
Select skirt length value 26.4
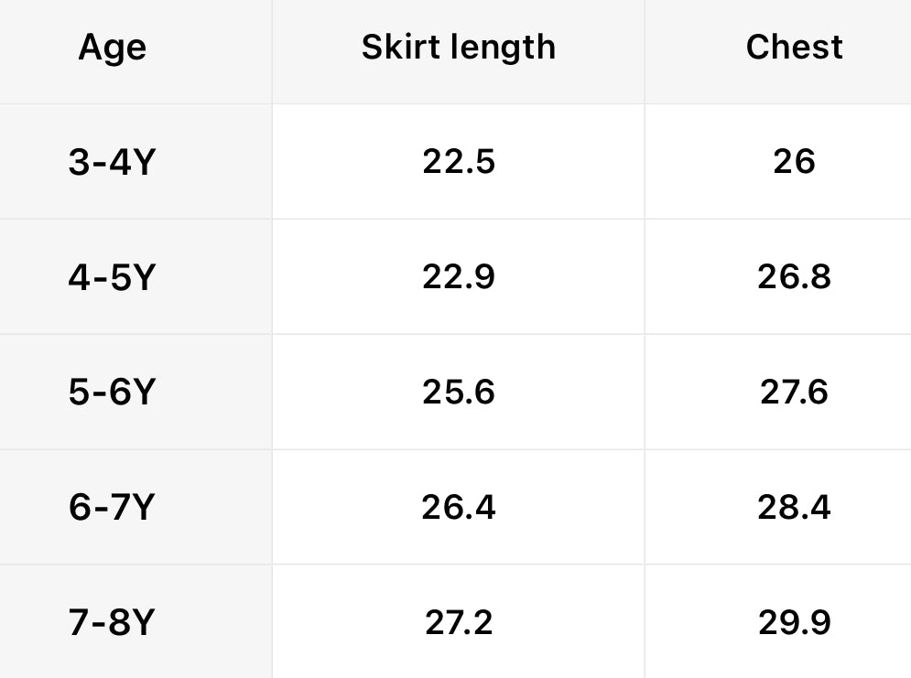pyautogui.click(x=458, y=507)
